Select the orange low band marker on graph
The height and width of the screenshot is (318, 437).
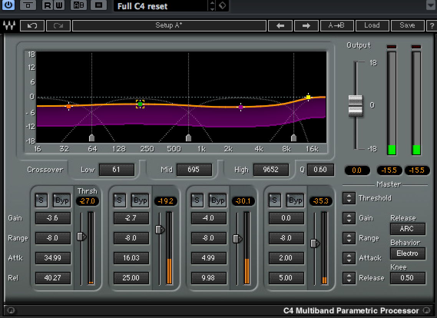pos(69,106)
